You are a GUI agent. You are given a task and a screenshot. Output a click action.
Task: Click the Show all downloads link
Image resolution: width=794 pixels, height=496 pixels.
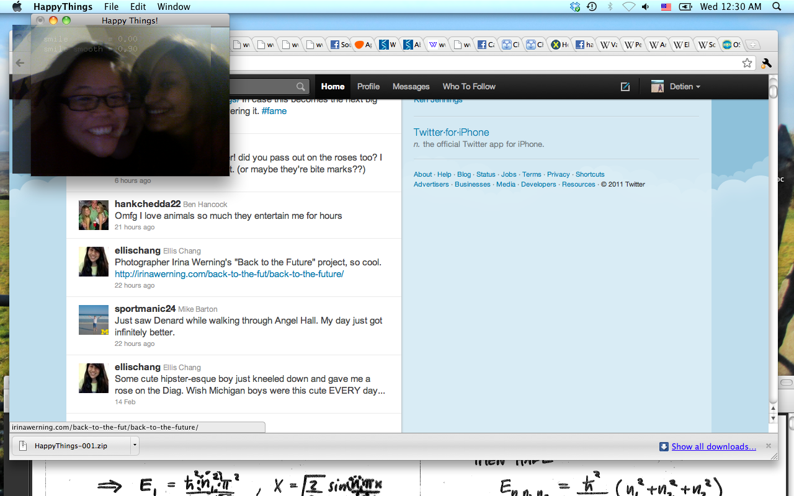pos(713,446)
